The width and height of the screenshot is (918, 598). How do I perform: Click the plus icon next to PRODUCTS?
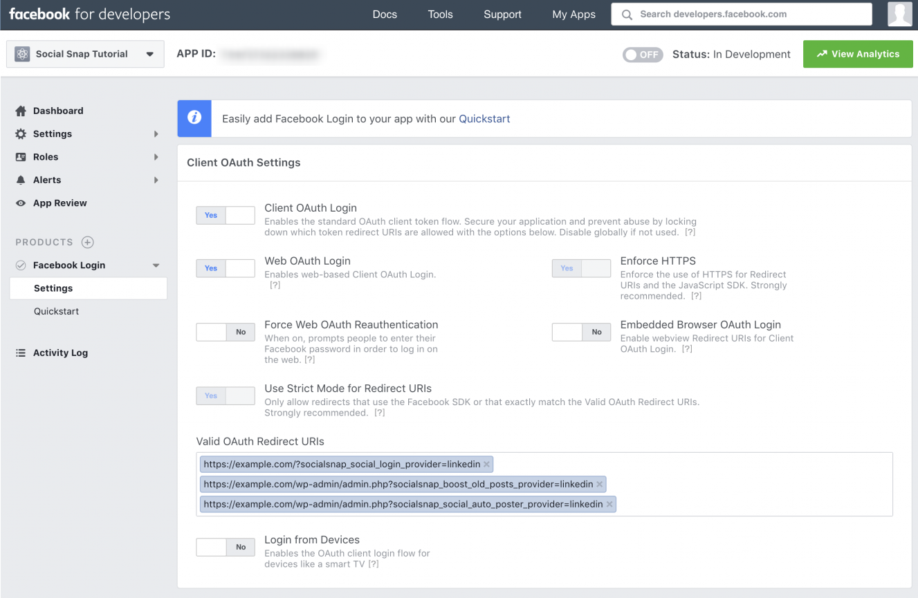point(86,242)
